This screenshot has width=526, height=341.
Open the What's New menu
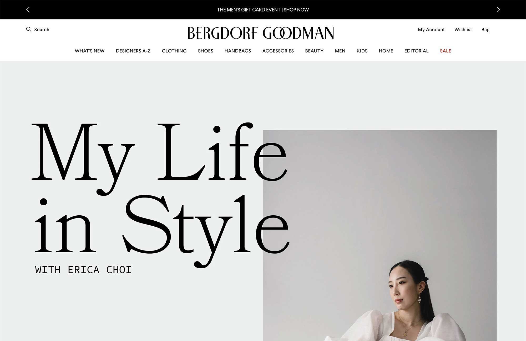[89, 51]
